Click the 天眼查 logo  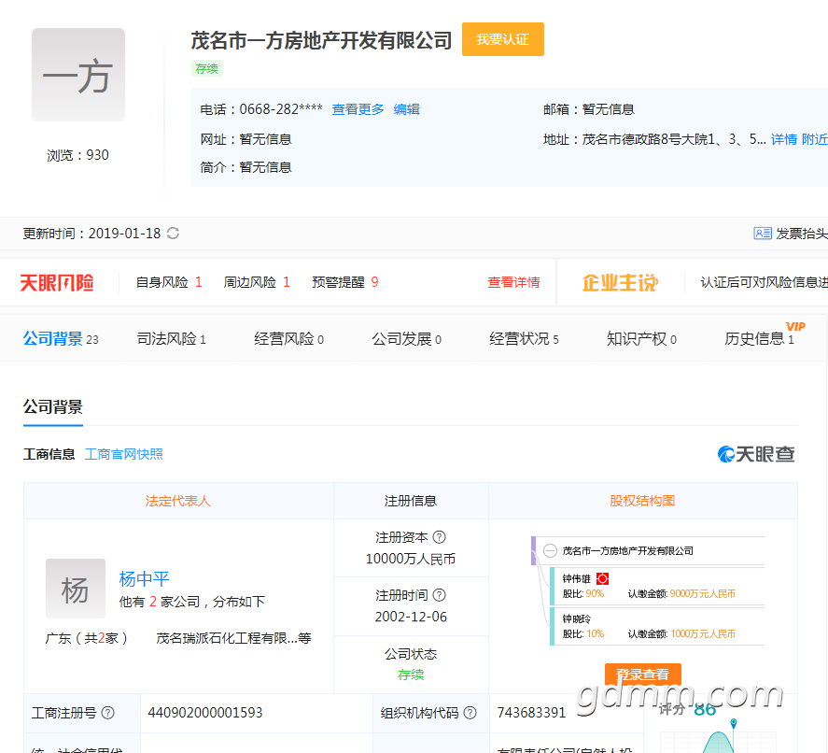756,454
